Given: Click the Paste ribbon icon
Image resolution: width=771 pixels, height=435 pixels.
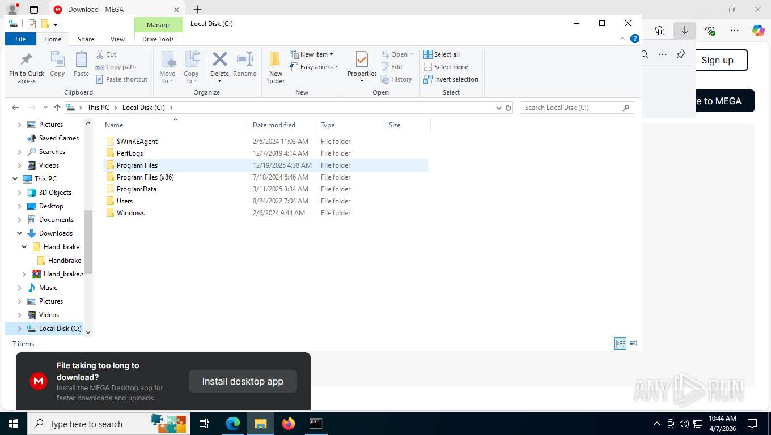Looking at the screenshot, I should [81, 64].
